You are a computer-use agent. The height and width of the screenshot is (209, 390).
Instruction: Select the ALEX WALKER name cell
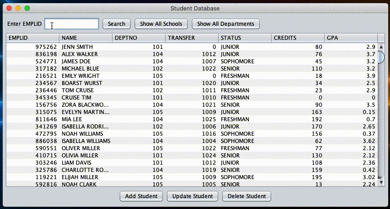pyautogui.click(x=86, y=54)
